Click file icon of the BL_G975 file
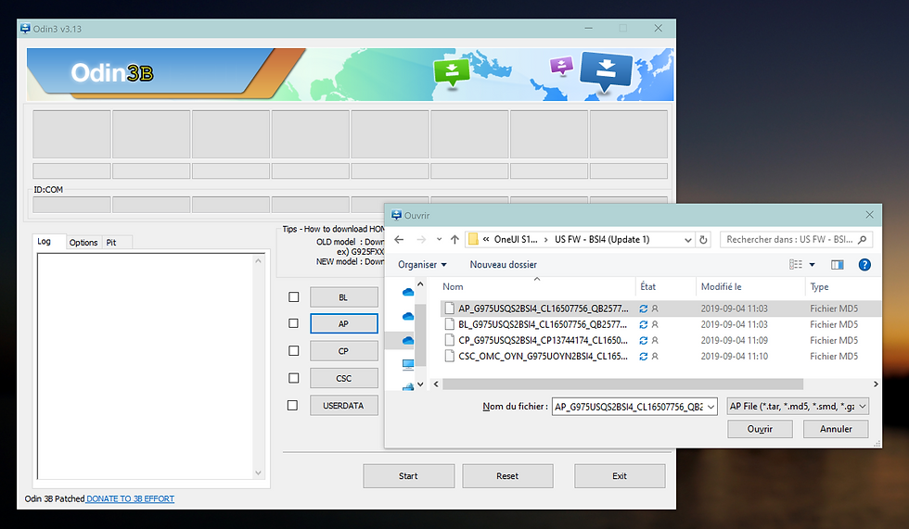909x529 pixels. [x=449, y=324]
